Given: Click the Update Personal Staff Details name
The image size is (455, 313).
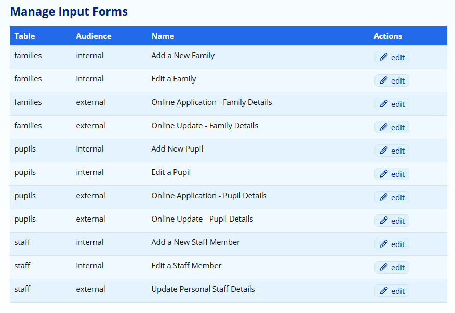Looking at the screenshot, I should pyautogui.click(x=203, y=289).
